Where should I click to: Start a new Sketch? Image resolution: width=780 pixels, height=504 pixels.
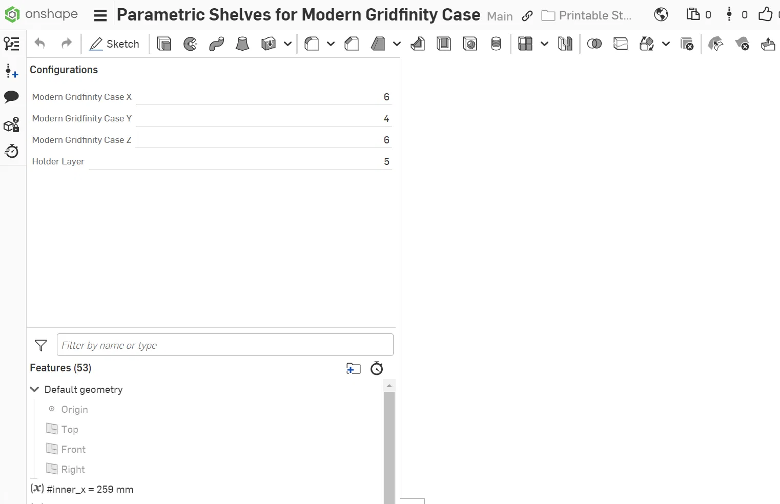114,44
